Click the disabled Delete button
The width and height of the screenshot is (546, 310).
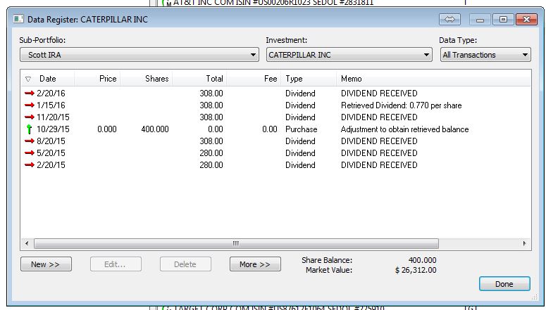185,264
